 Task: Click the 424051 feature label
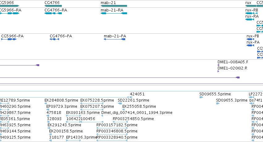click(137, 94)
